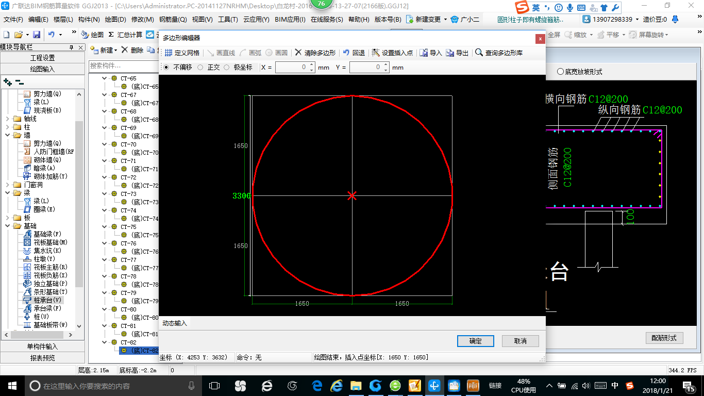Viewport: 704px width, 396px height.
Task: Click the Define Grid (定义网格) tool
Action: coord(182,53)
